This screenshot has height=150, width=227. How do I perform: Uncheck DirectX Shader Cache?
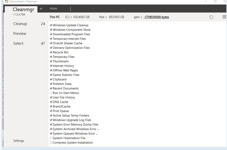click(51, 43)
